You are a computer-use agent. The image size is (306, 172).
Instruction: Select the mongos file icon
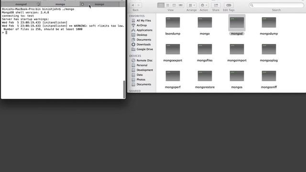pyautogui.click(x=237, y=76)
